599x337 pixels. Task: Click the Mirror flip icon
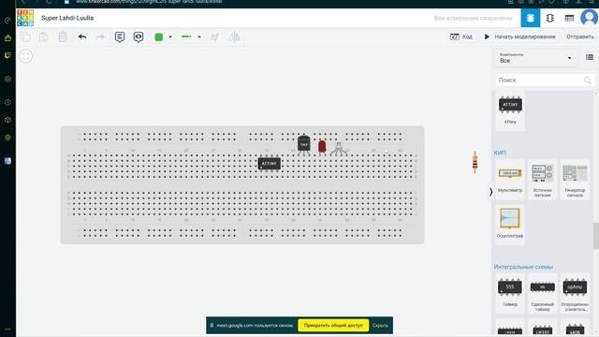pyautogui.click(x=234, y=37)
